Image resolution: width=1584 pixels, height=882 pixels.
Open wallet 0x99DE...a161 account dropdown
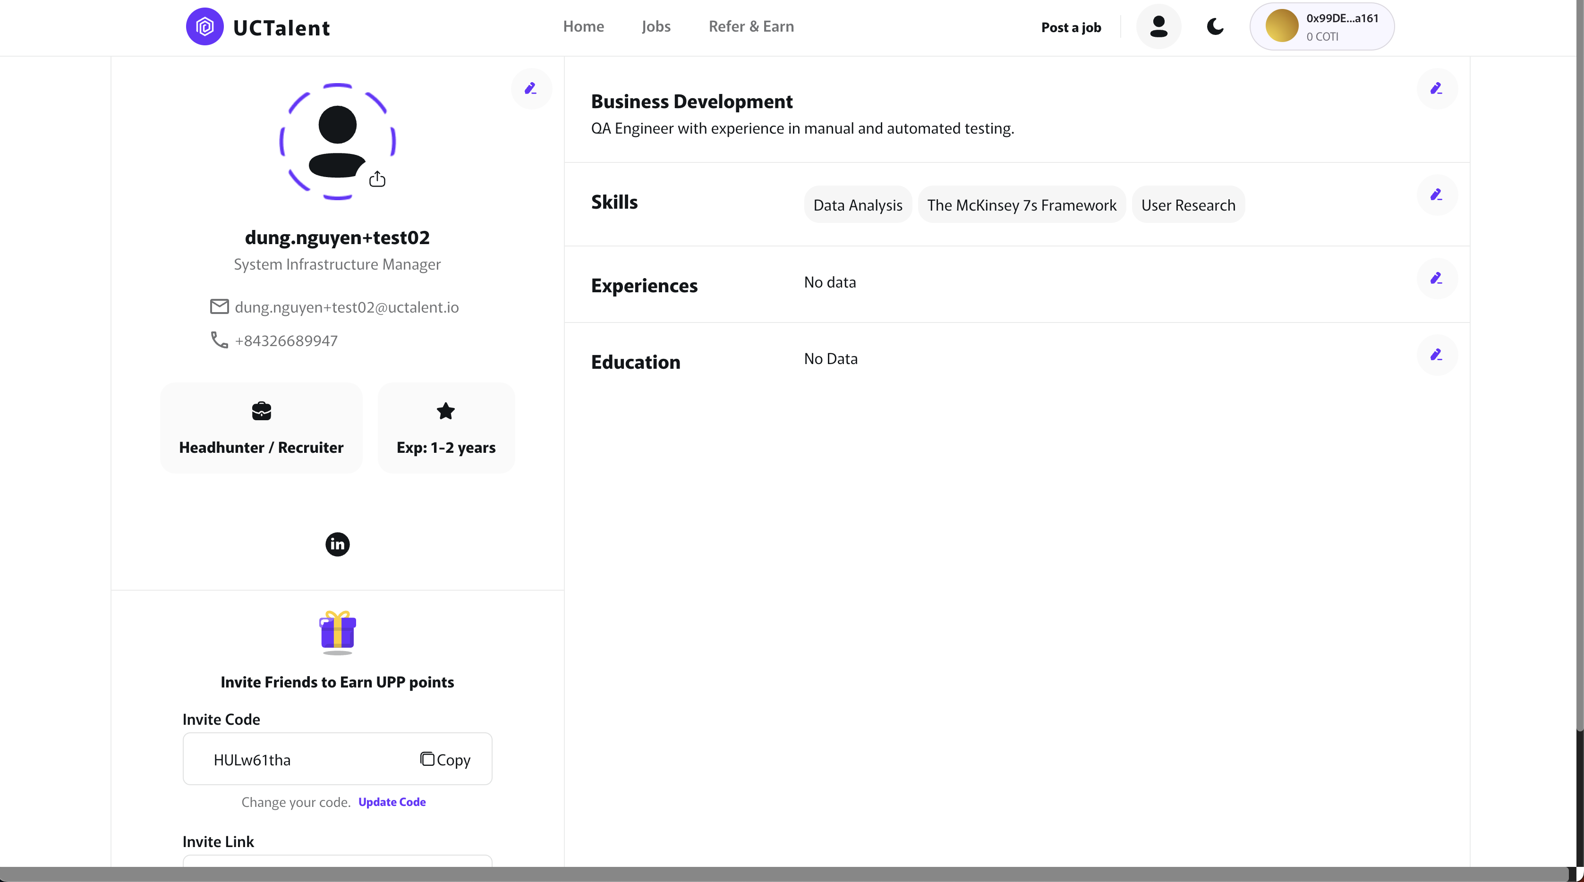(x=1322, y=27)
